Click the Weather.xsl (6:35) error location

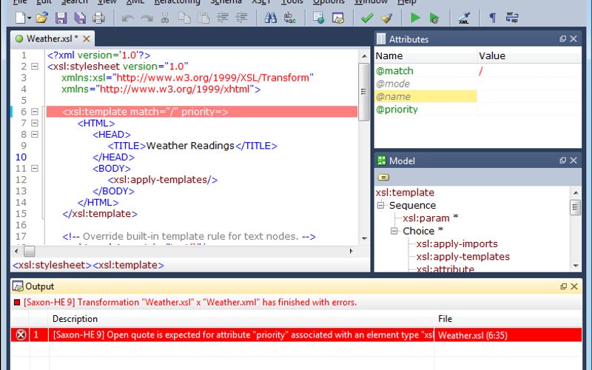tap(473, 335)
